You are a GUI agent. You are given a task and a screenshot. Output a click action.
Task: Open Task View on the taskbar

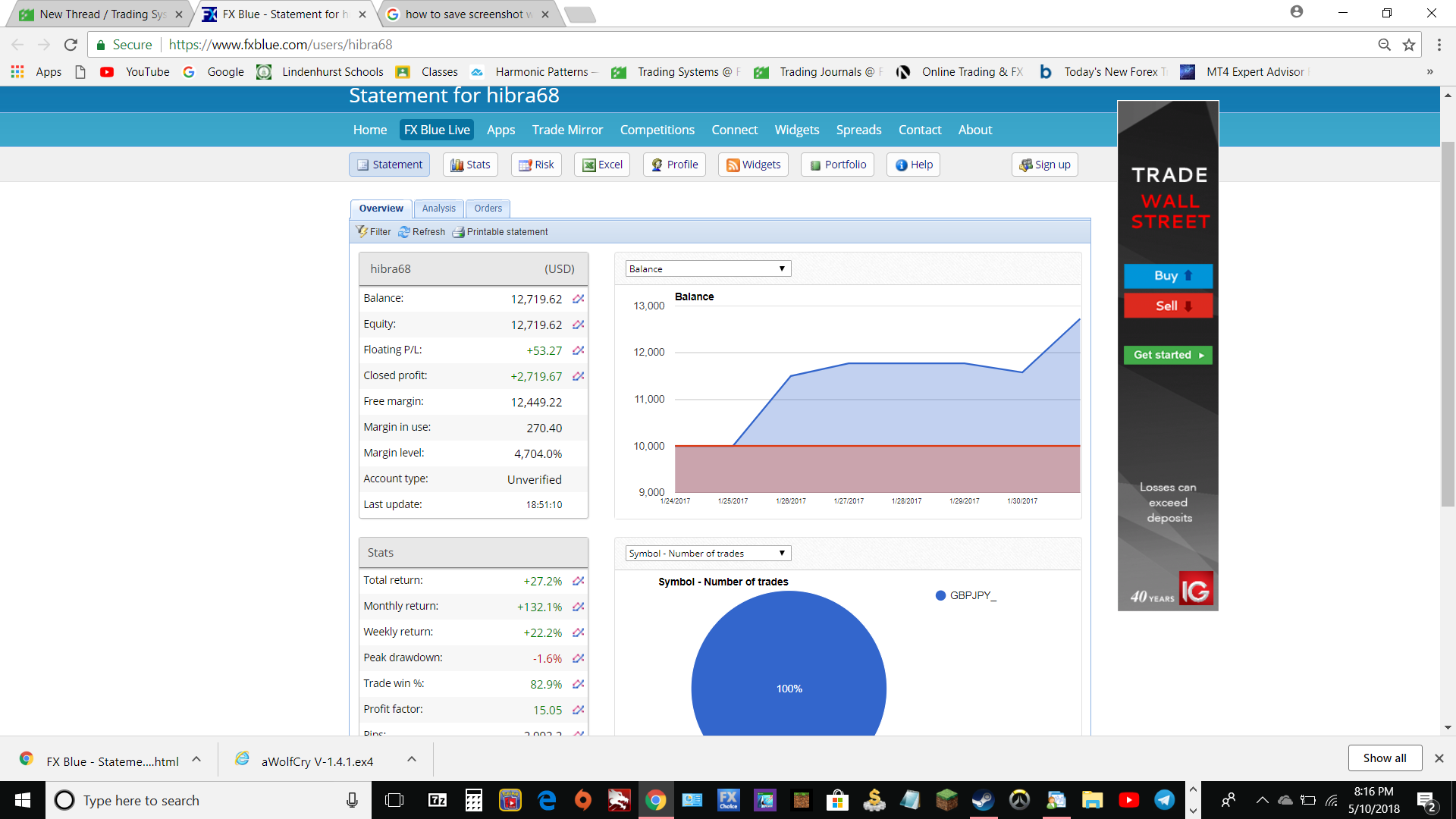(x=394, y=800)
